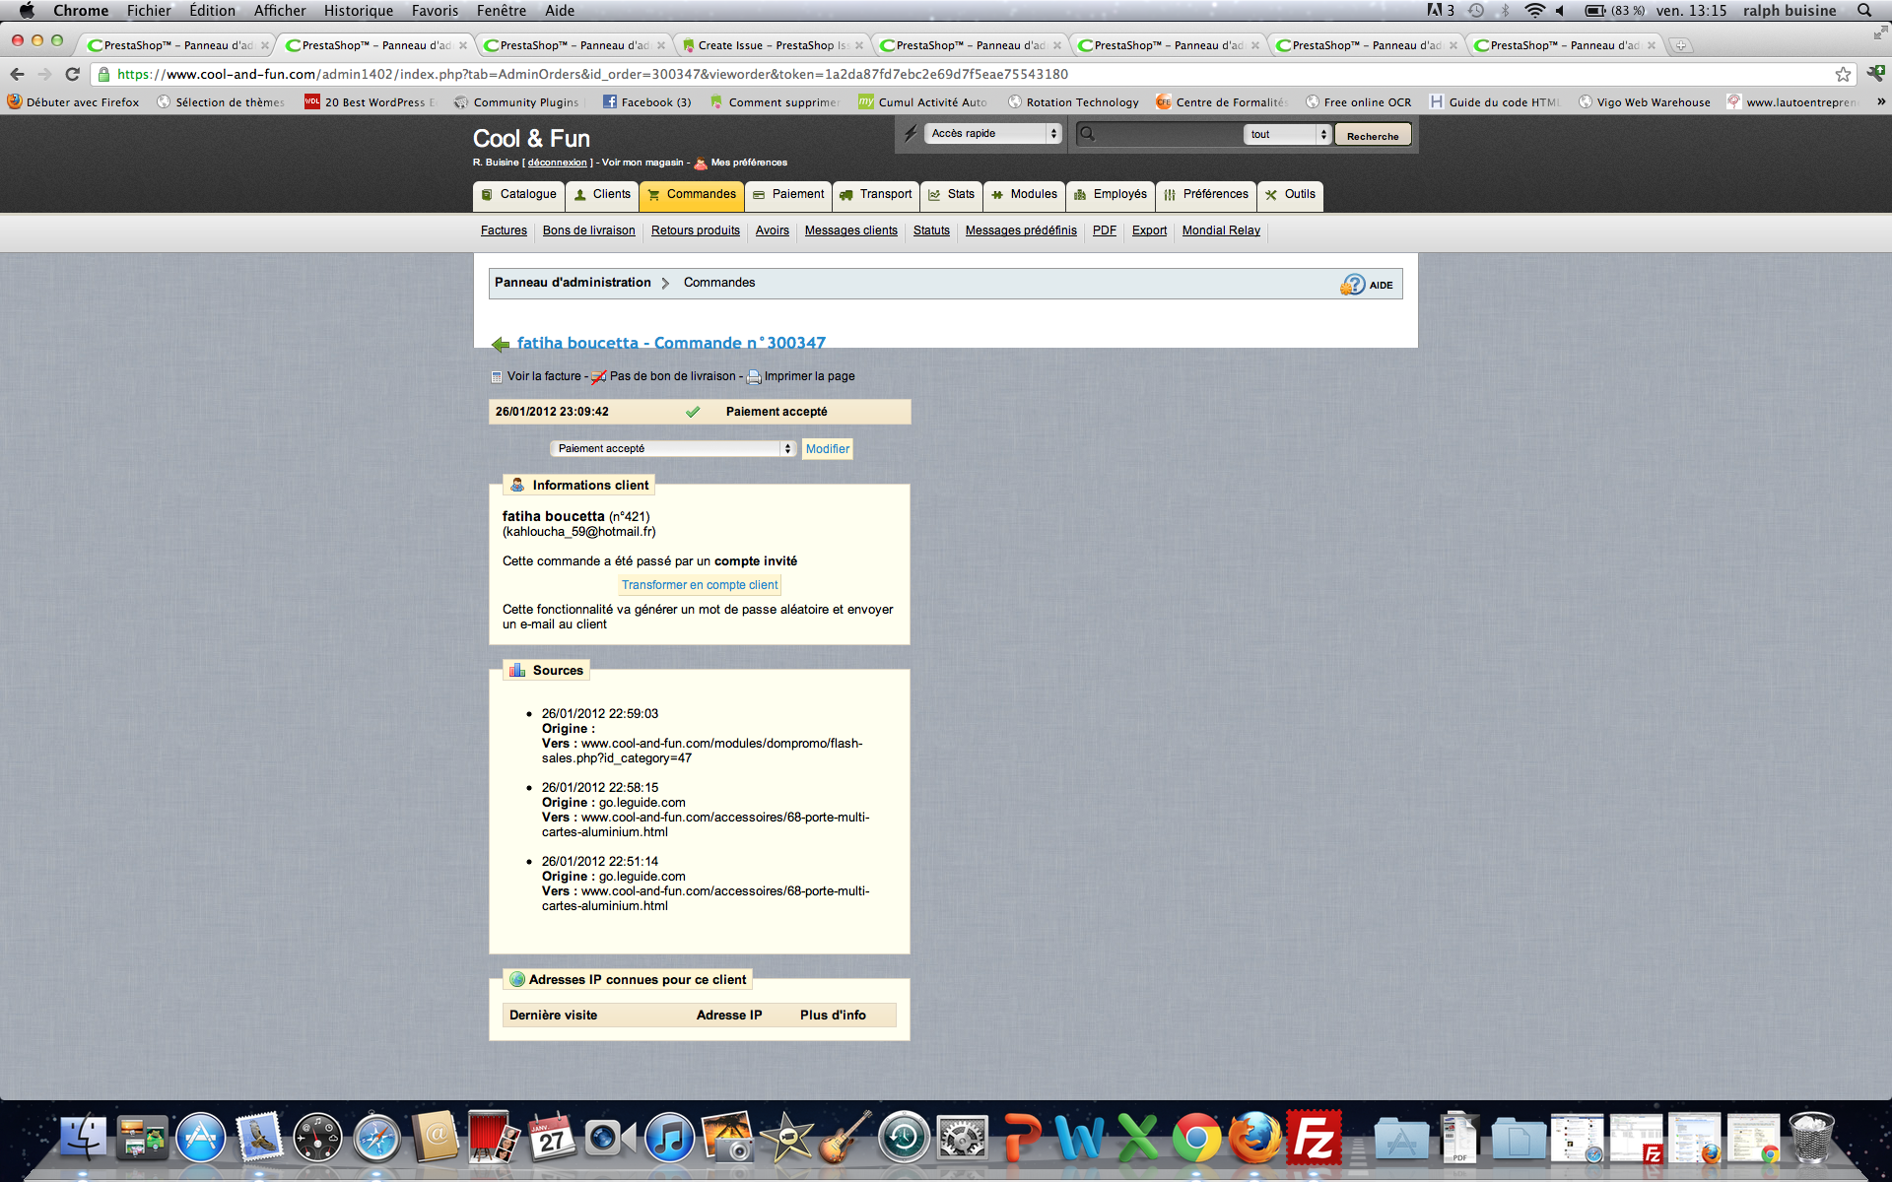
Task: Open the 'tout' search scope dropdown
Action: [1288, 134]
